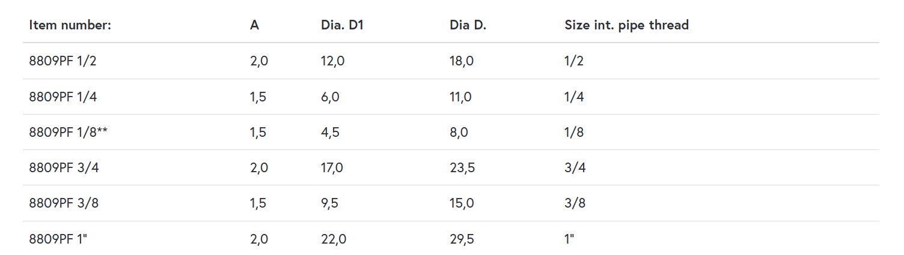Viewport: 904px width, 255px height.
Task: Select the "Dia. D1" column header
Action: pyautogui.click(x=342, y=25)
